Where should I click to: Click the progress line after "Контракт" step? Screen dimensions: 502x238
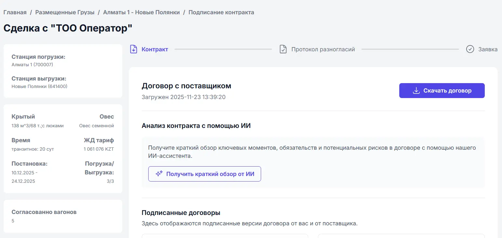point(223,49)
